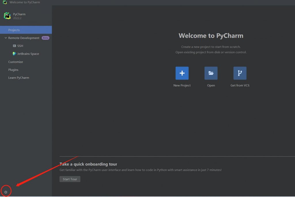Click the onboarding tour heading

[88, 164]
